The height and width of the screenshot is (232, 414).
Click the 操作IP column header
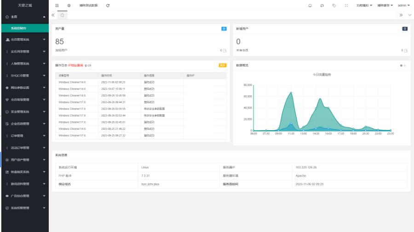coord(190,76)
